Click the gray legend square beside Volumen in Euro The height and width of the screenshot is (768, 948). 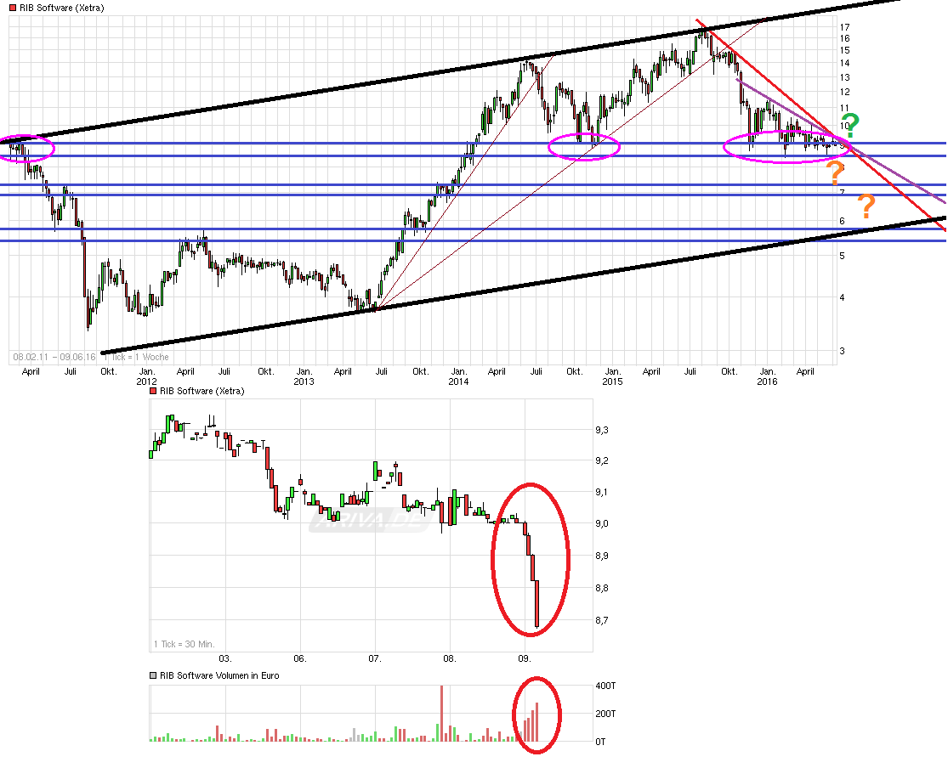point(153,675)
